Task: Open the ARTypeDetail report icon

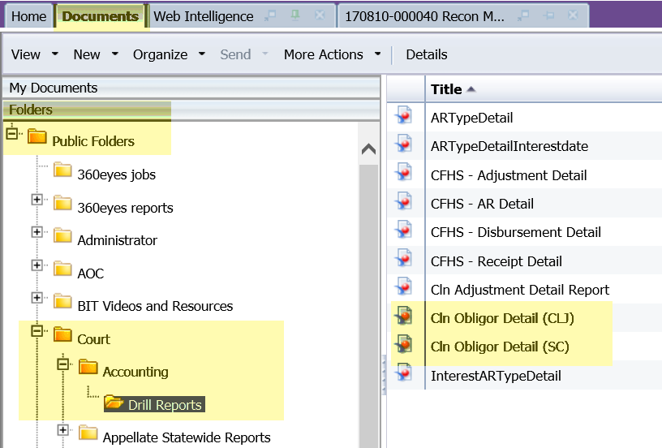Action: [404, 116]
